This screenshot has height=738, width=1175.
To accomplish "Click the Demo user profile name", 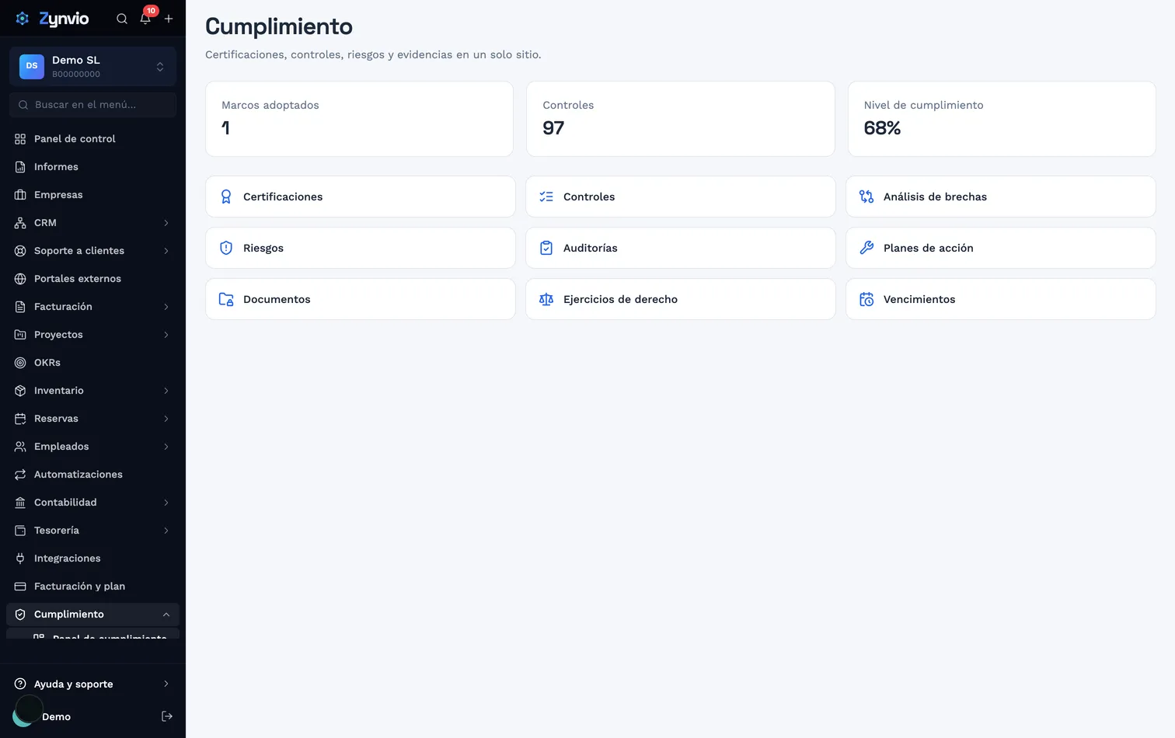I will click(56, 716).
